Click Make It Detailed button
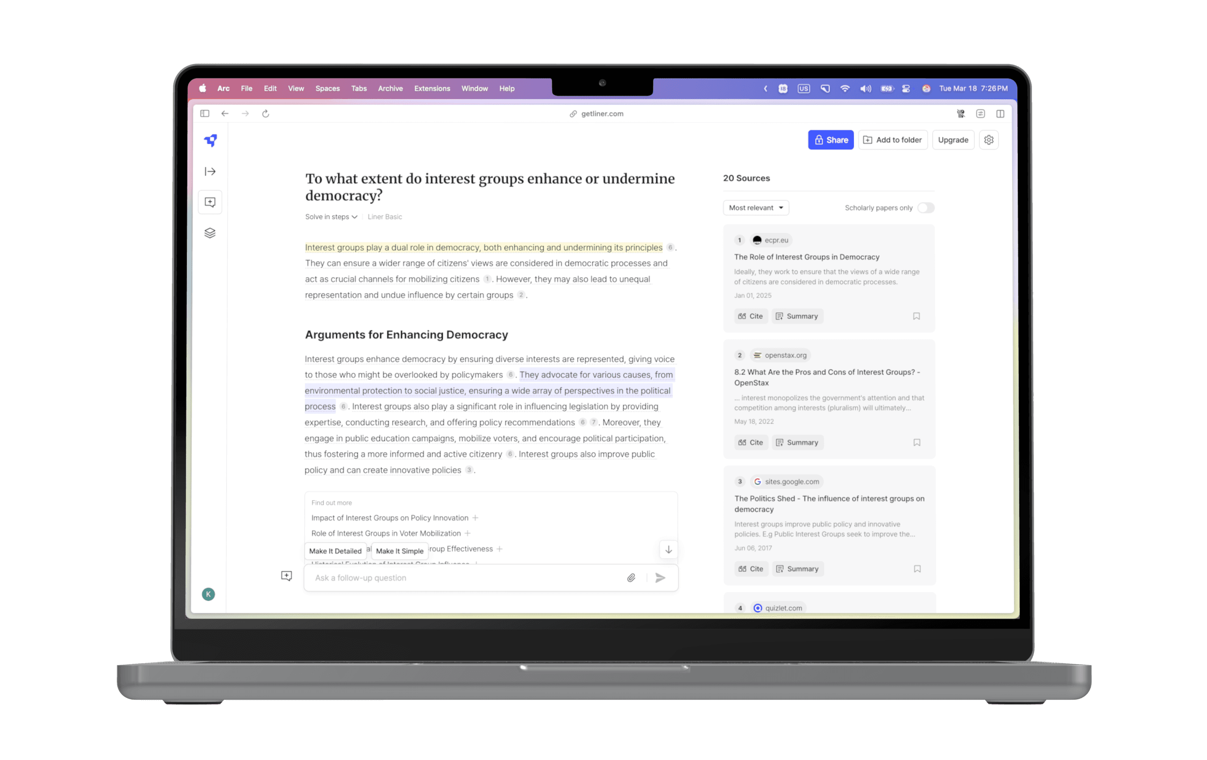 [335, 550]
